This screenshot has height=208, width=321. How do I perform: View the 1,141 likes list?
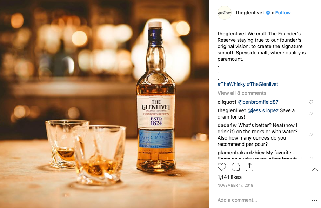tap(229, 177)
